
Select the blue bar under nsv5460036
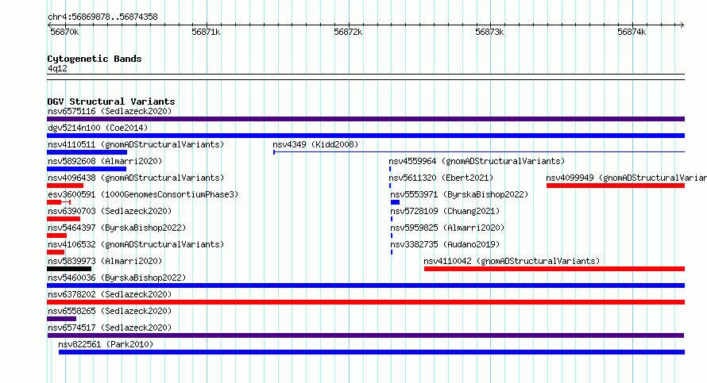[365, 285]
